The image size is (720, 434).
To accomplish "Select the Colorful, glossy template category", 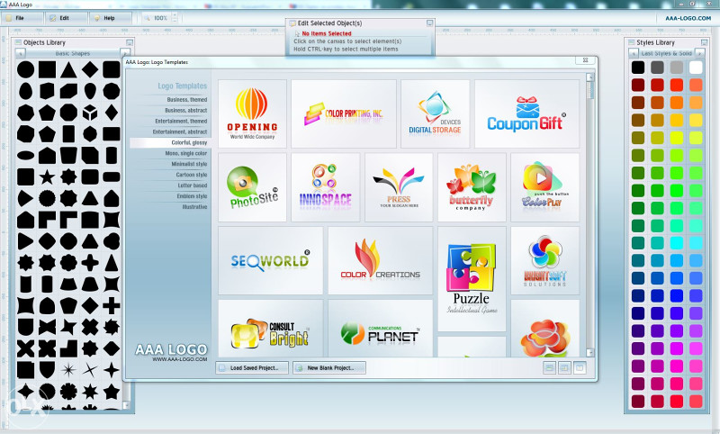I will pyautogui.click(x=170, y=143).
